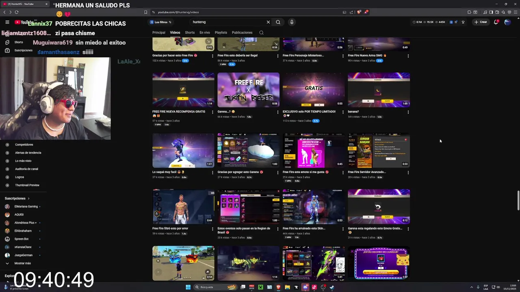Open Lo más visto sidebar item
Screen dimensions: 520x292
pos(23,161)
